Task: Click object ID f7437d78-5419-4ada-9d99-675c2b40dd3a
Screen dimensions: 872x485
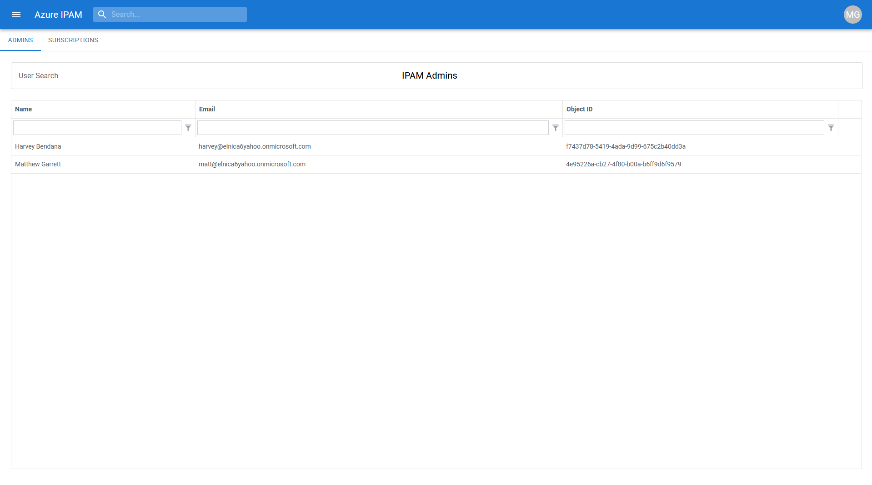Action: click(700, 146)
